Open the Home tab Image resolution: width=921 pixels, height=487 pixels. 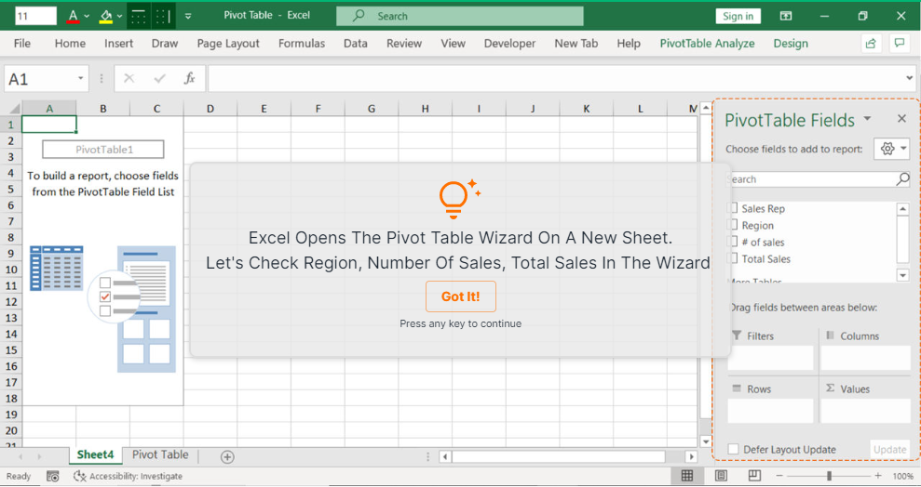click(x=70, y=44)
